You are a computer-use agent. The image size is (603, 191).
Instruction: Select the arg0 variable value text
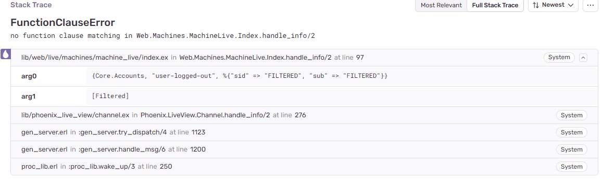tap(240, 76)
